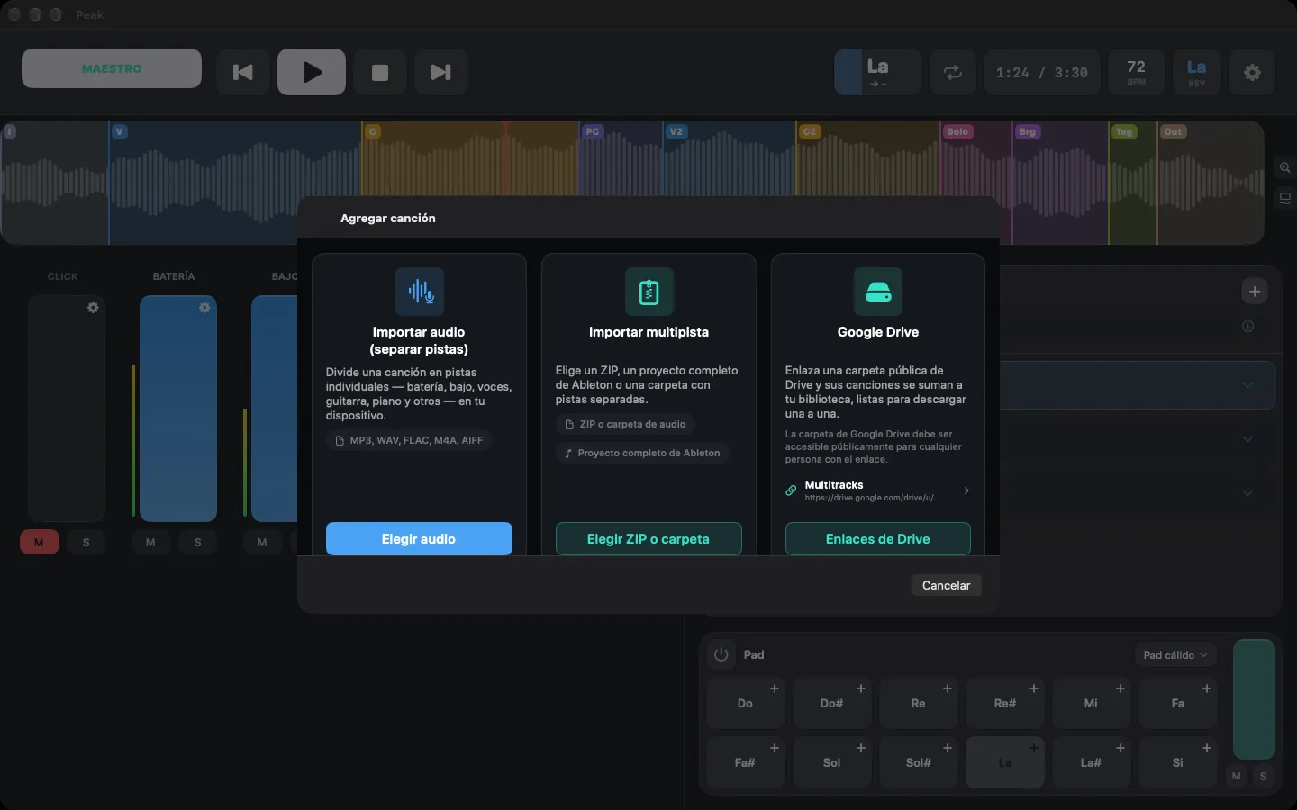The image size is (1297, 810).
Task: Click the waveform zoom magnifier icon
Action: point(1285,167)
